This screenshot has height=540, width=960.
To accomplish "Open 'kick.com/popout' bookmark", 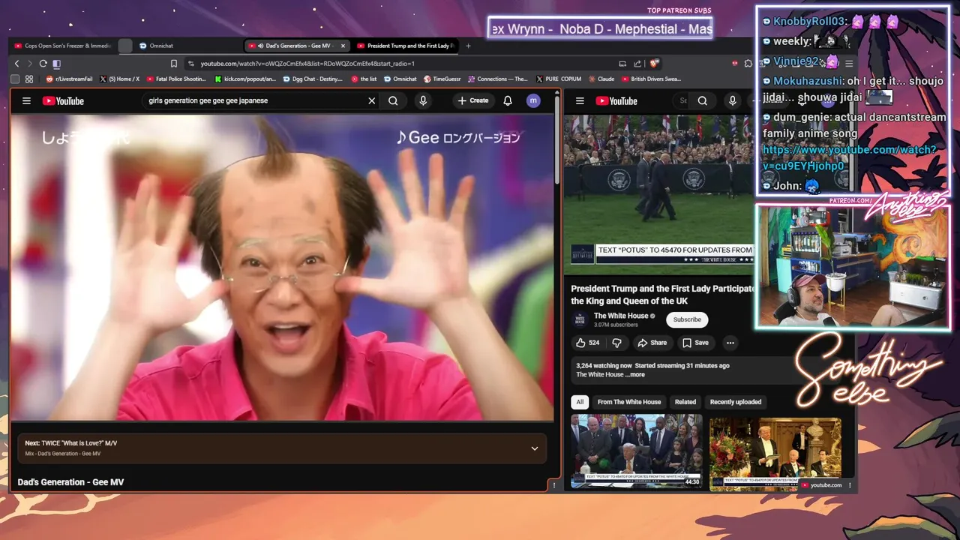I will (x=244, y=79).
